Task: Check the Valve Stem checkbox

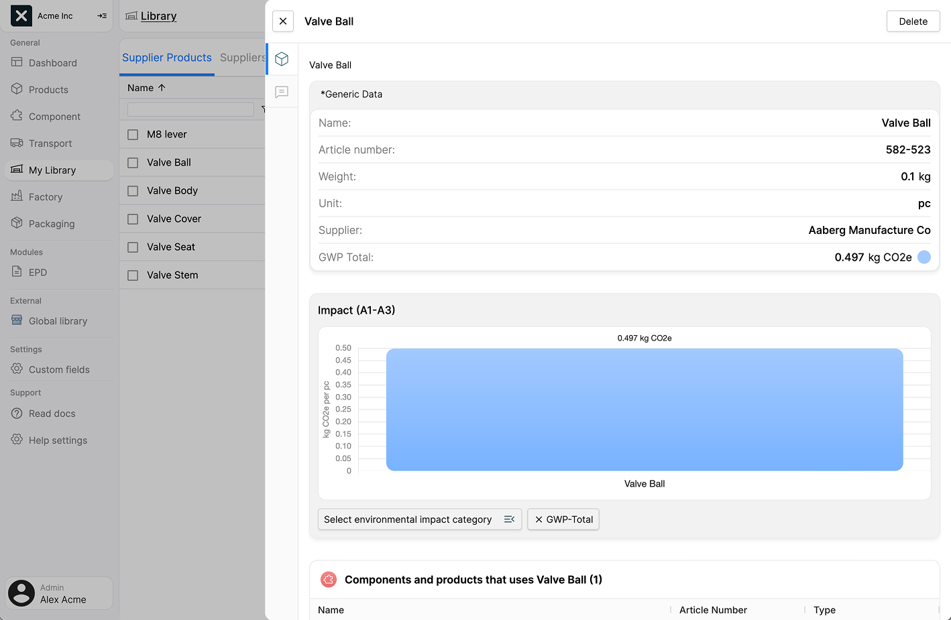Action: (133, 275)
